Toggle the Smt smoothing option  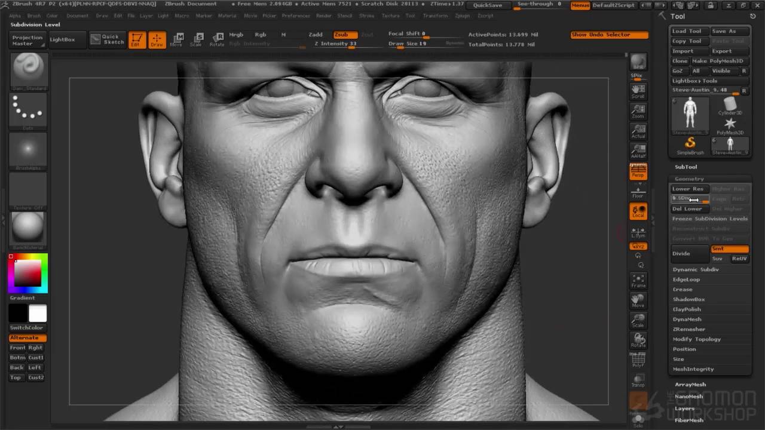click(x=730, y=248)
